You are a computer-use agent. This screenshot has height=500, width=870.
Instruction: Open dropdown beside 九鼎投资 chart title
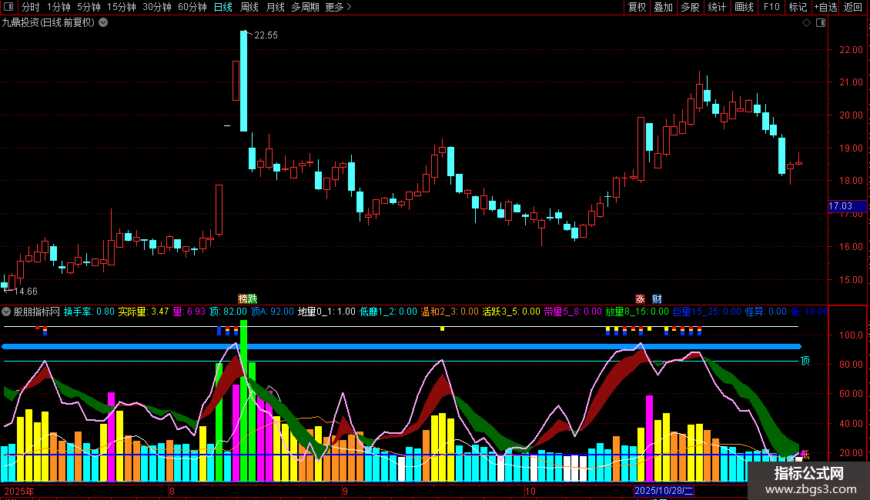pos(103,23)
